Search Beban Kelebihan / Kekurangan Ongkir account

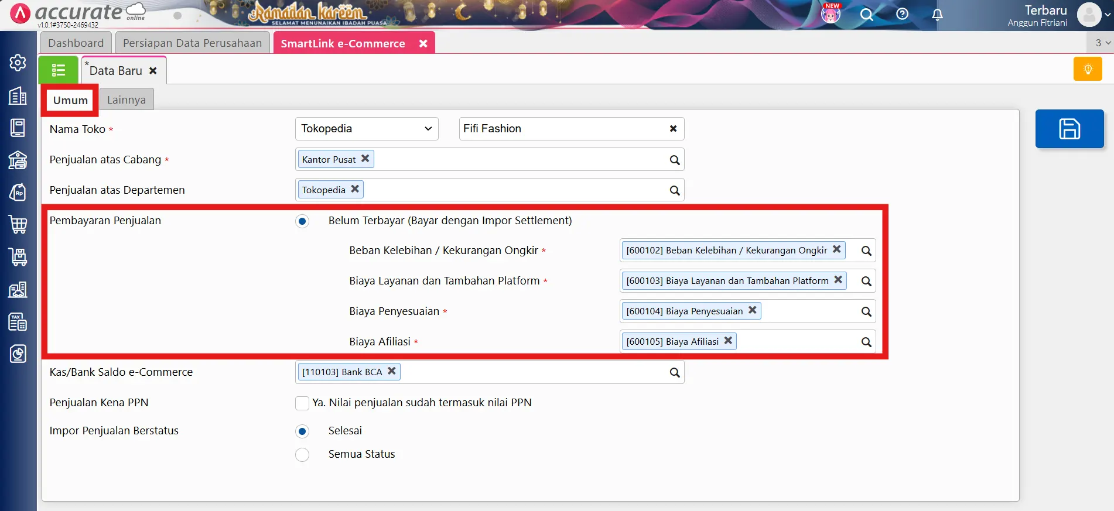(x=866, y=251)
